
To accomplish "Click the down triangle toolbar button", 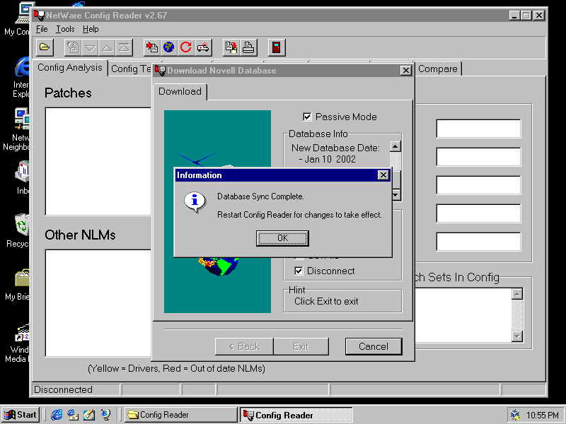I will pos(90,47).
